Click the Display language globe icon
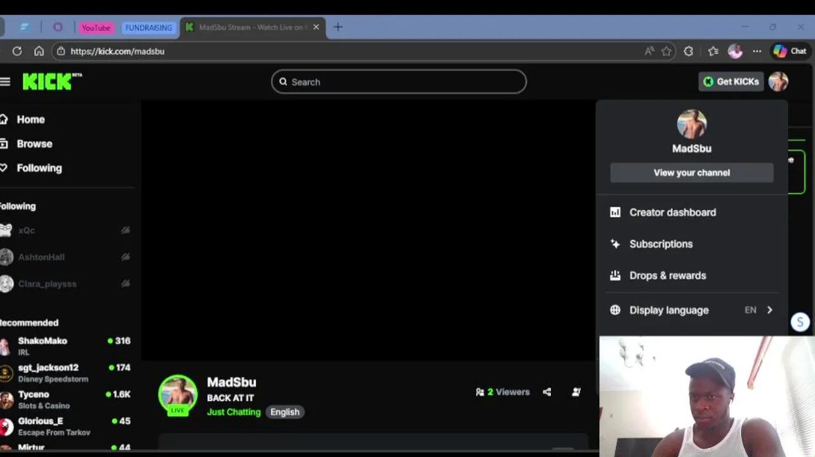 tap(615, 310)
